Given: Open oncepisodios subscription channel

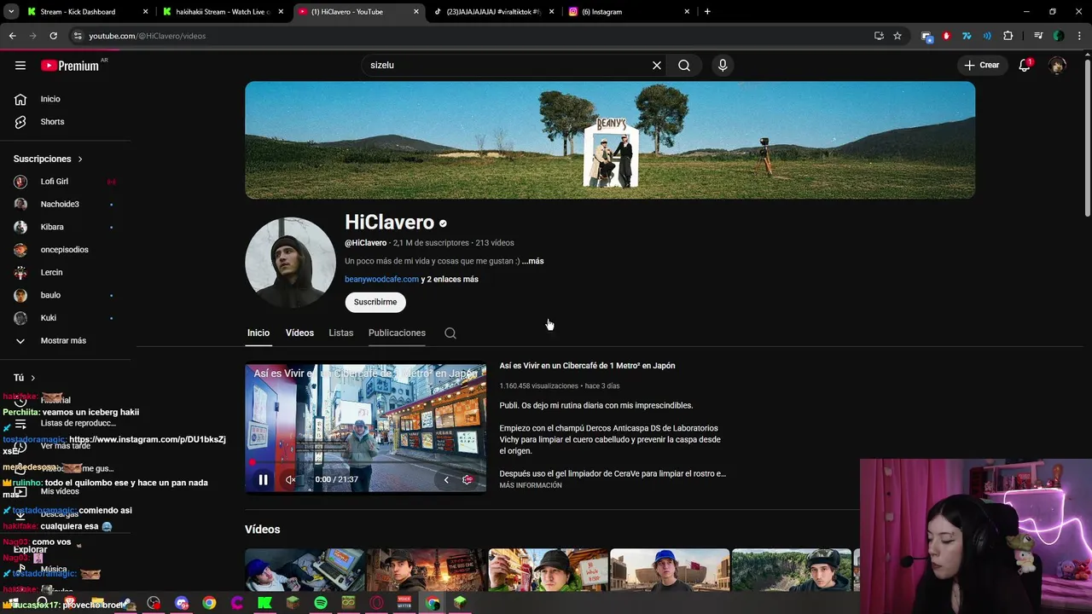Looking at the screenshot, I should coord(65,250).
